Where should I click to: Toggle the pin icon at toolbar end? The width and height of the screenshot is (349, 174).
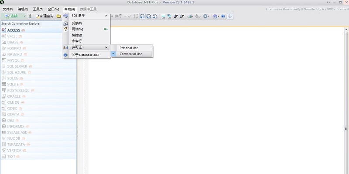point(230,16)
